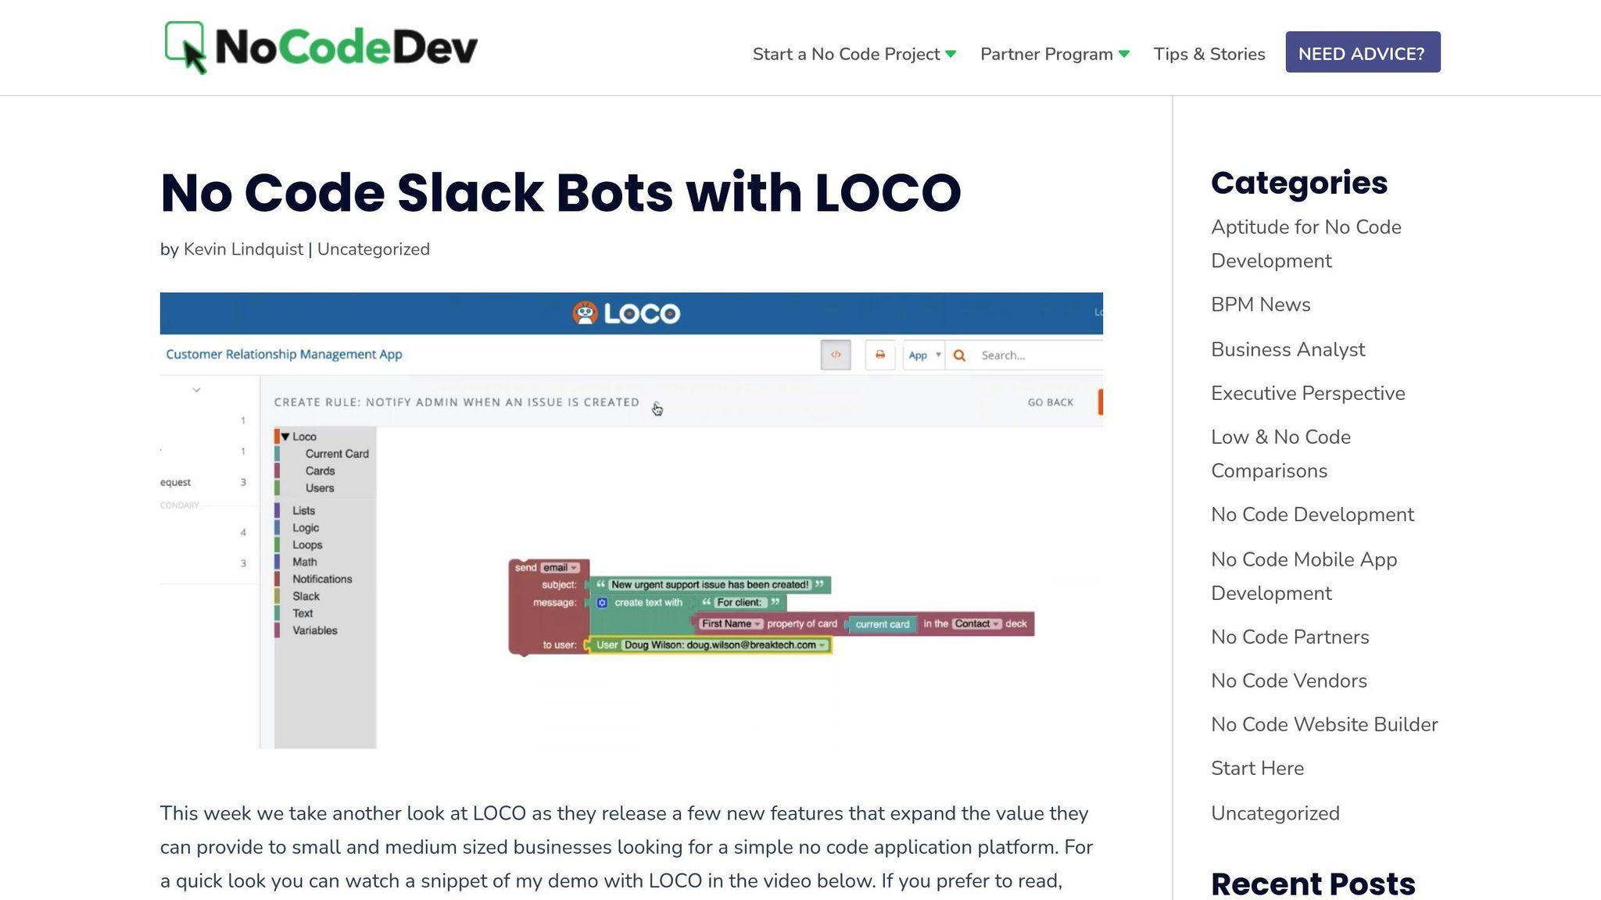Click the NoCodeDev logo
Viewport: 1601px width, 900px height.
pos(321,48)
